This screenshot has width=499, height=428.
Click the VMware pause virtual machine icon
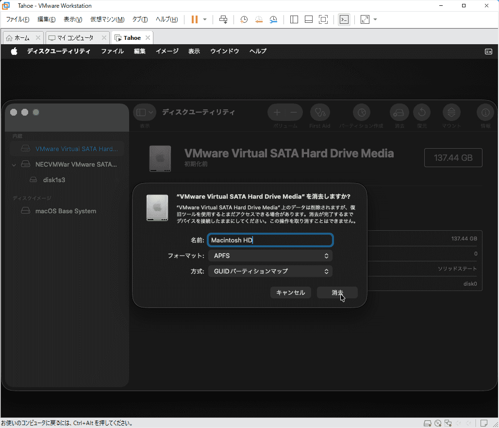[x=194, y=19]
